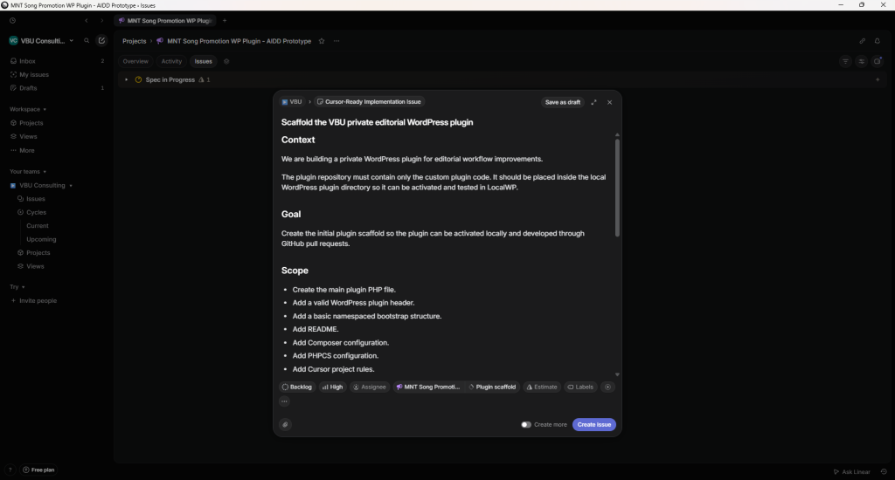Viewport: 895px width, 480px height.
Task: Open the Assignee picker
Action: click(370, 387)
